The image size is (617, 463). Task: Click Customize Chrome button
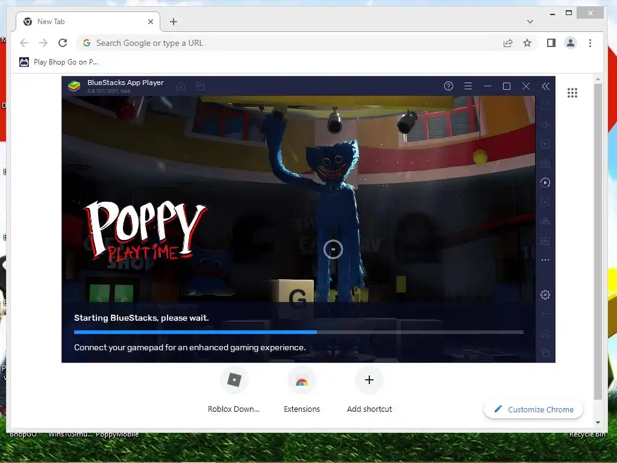534,409
